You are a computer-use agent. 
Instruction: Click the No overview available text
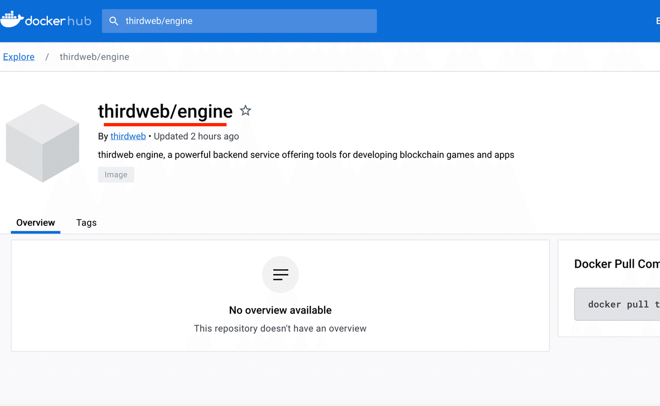(x=280, y=310)
